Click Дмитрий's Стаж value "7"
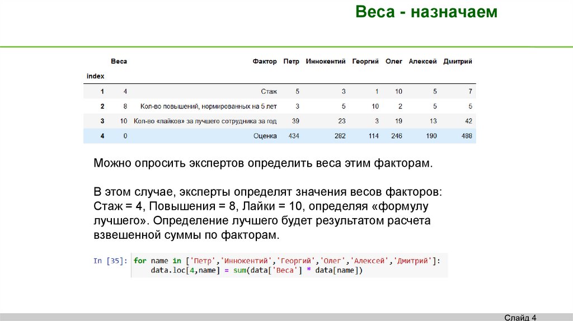The image size is (573, 321). point(470,91)
